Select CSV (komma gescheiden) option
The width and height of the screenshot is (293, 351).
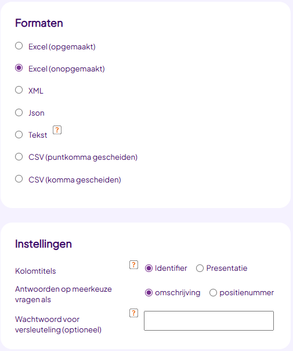click(19, 179)
